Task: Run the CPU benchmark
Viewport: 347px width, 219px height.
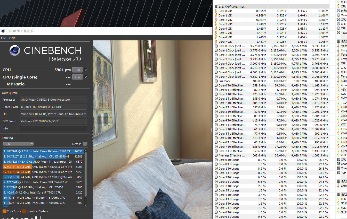Action: pos(77,70)
